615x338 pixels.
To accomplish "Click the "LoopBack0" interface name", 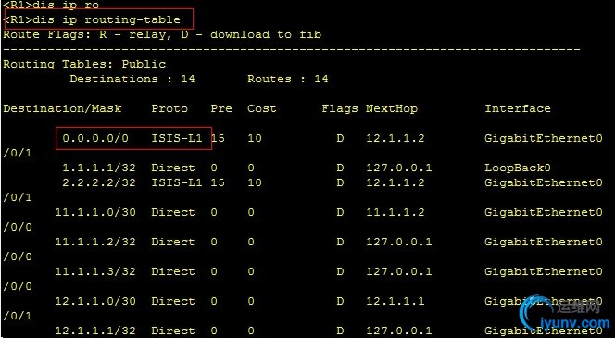I will 518,168.
